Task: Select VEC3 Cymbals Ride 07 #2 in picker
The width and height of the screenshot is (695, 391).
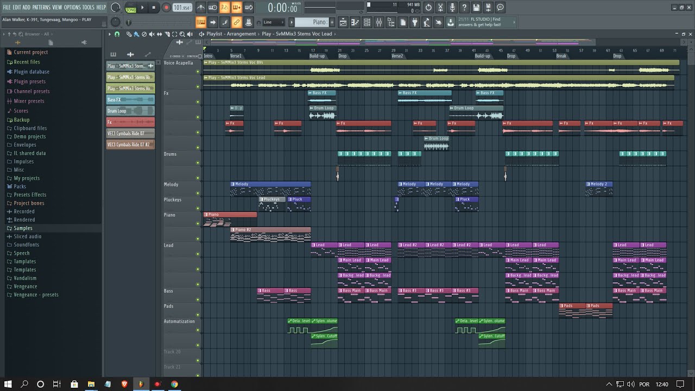Action: [x=130, y=144]
